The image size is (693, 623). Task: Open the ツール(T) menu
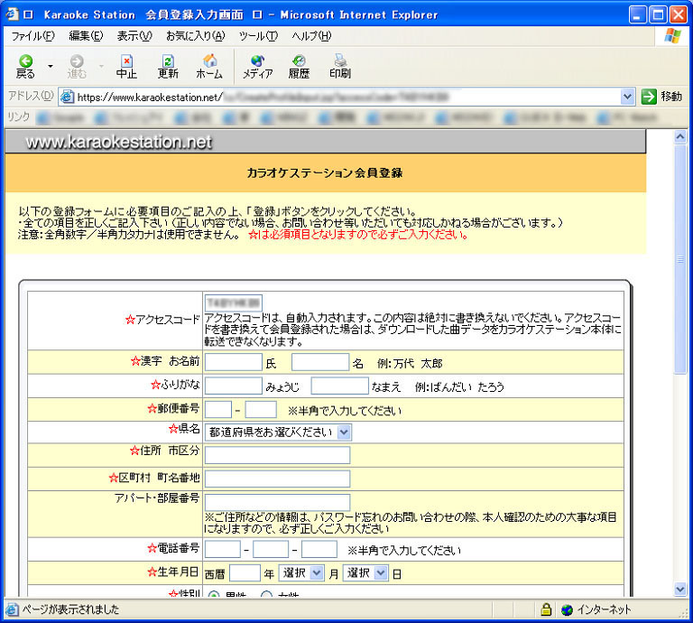click(x=258, y=36)
